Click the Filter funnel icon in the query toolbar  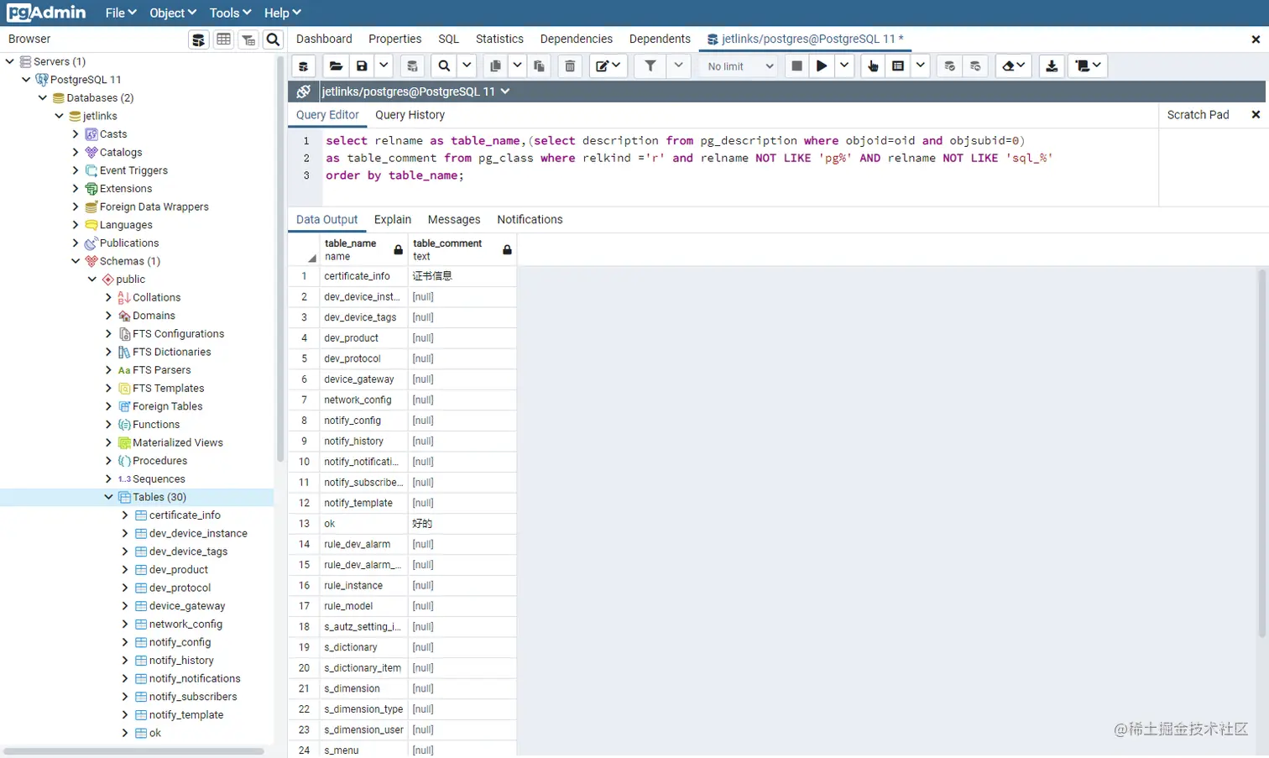650,66
